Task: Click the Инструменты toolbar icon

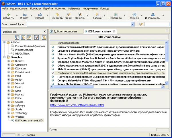Action: (x=153, y=15)
